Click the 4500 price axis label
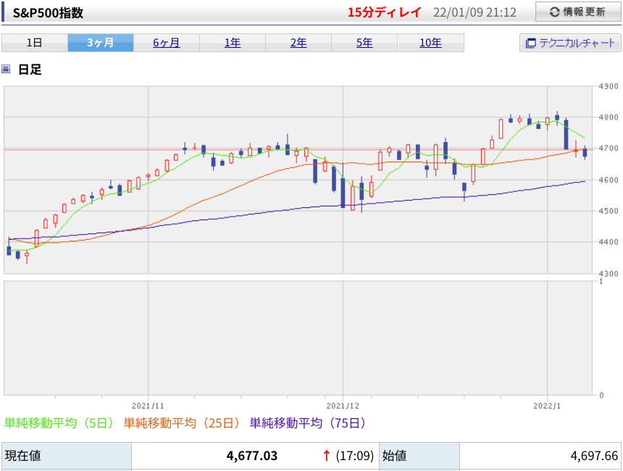The image size is (623, 471). pyautogui.click(x=609, y=211)
